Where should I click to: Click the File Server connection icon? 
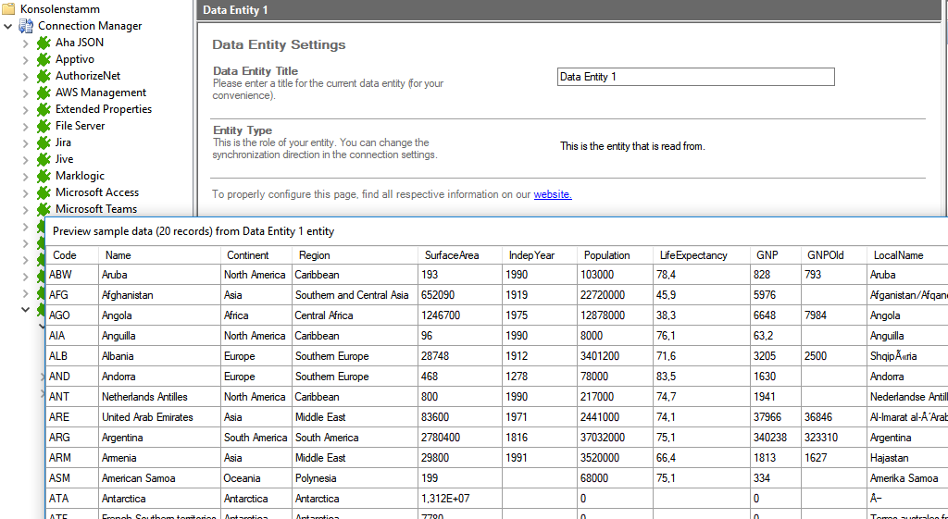[x=43, y=126]
